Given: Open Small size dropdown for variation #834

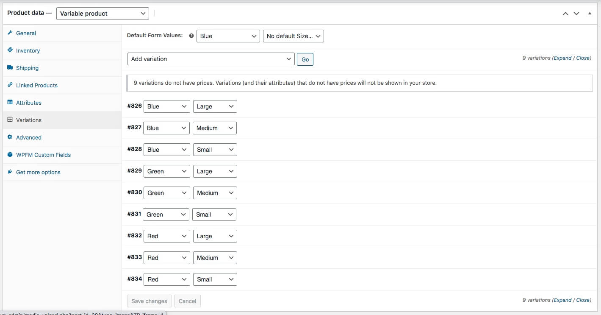Looking at the screenshot, I should point(215,279).
